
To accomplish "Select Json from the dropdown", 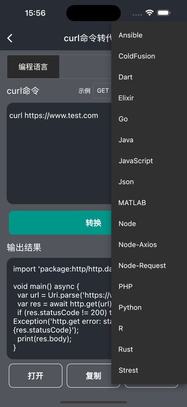I will point(149,182).
